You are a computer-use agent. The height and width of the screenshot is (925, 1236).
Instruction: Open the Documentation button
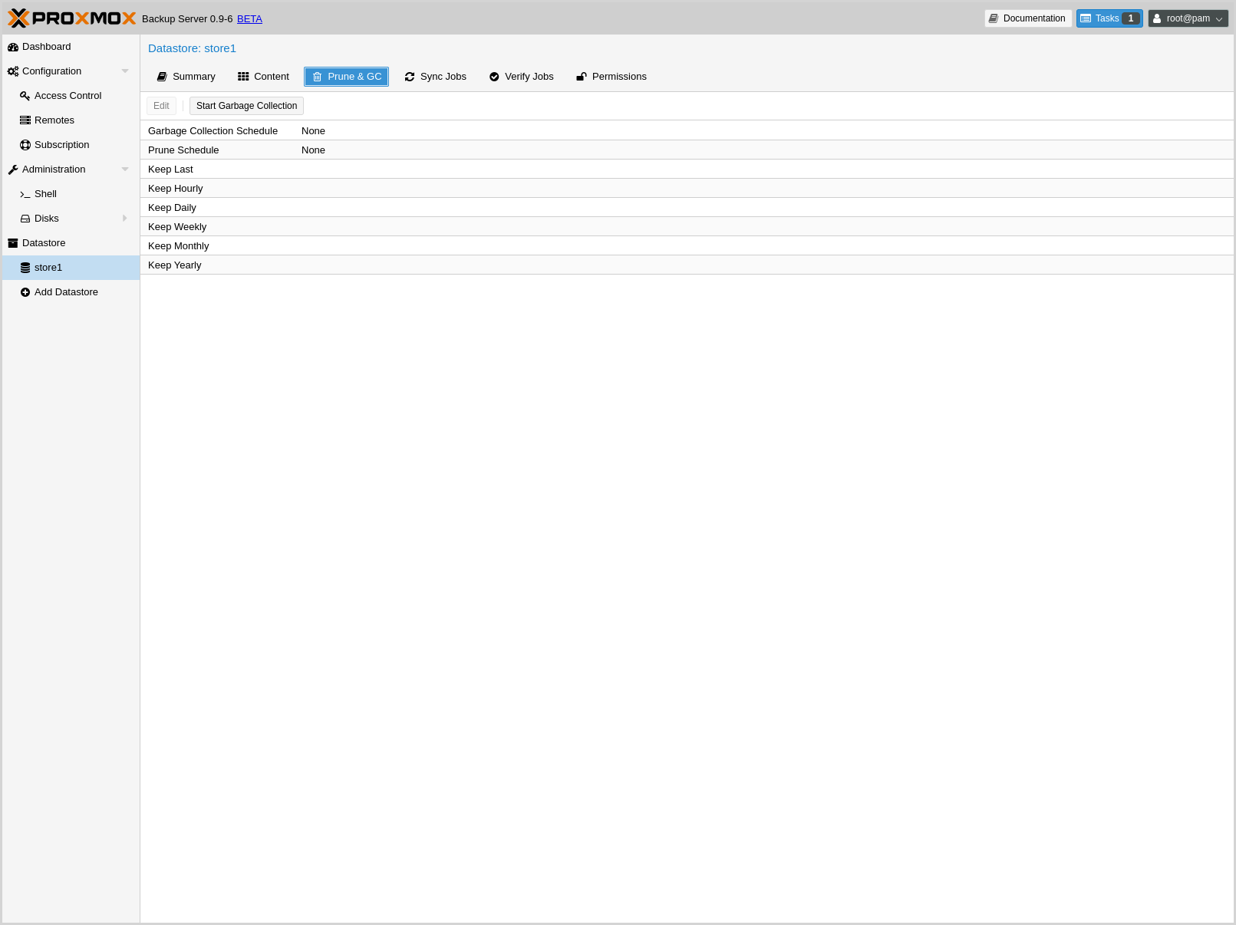coord(1027,18)
